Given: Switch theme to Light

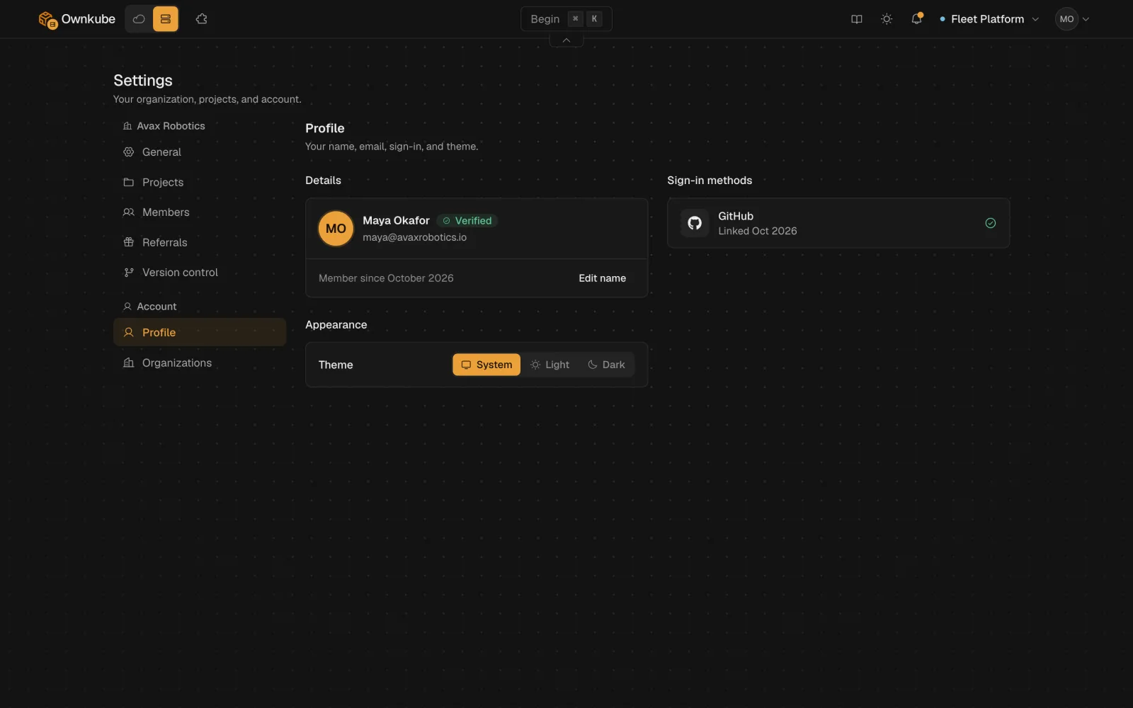Looking at the screenshot, I should pos(550,365).
